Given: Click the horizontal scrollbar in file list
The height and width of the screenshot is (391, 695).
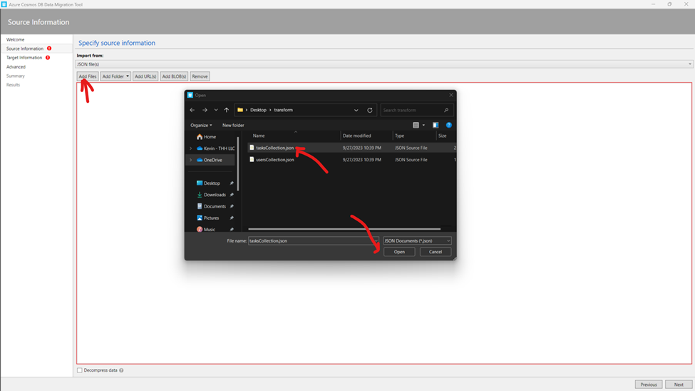Looking at the screenshot, I should (344, 229).
